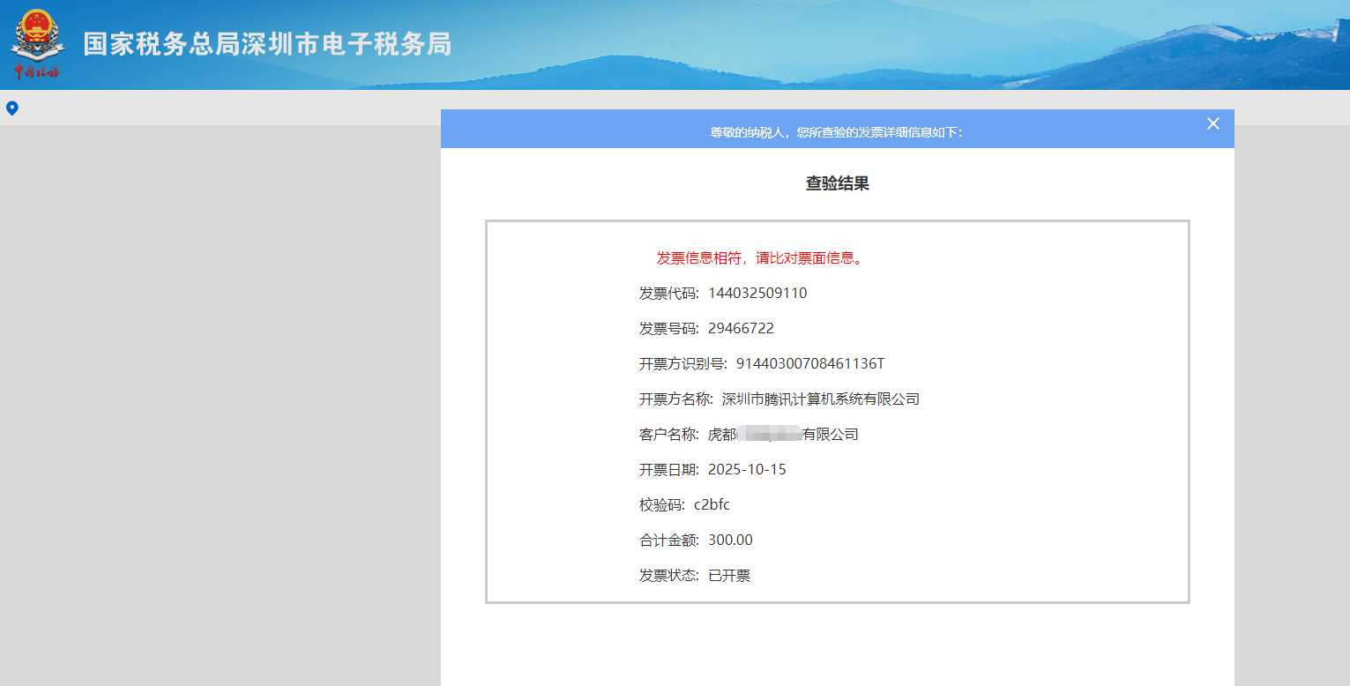Click the 合计金额 label
1350x686 pixels.
(669, 541)
